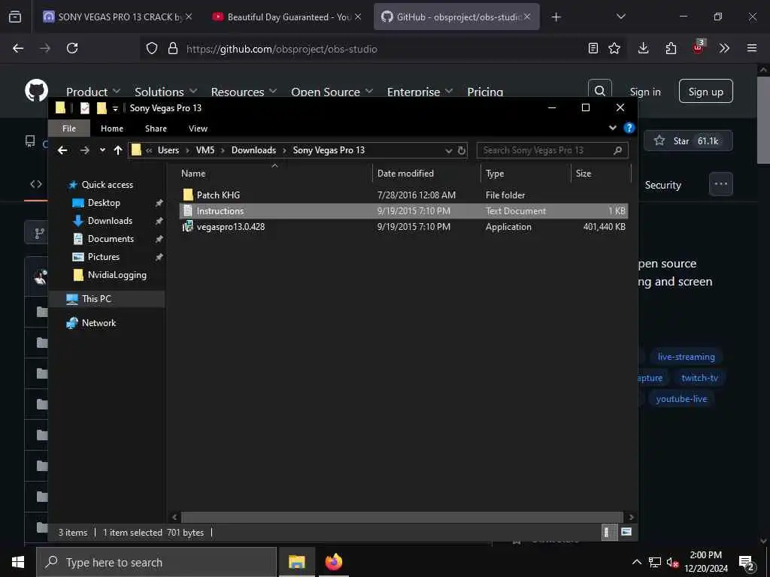Click Explorer properties quick access icon
This screenshot has height=577, width=770.
[84, 108]
